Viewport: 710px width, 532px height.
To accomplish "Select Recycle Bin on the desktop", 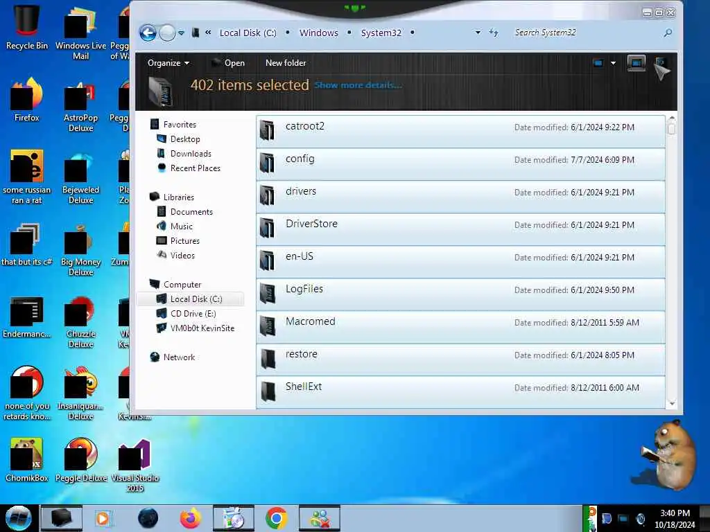I will tap(27, 27).
